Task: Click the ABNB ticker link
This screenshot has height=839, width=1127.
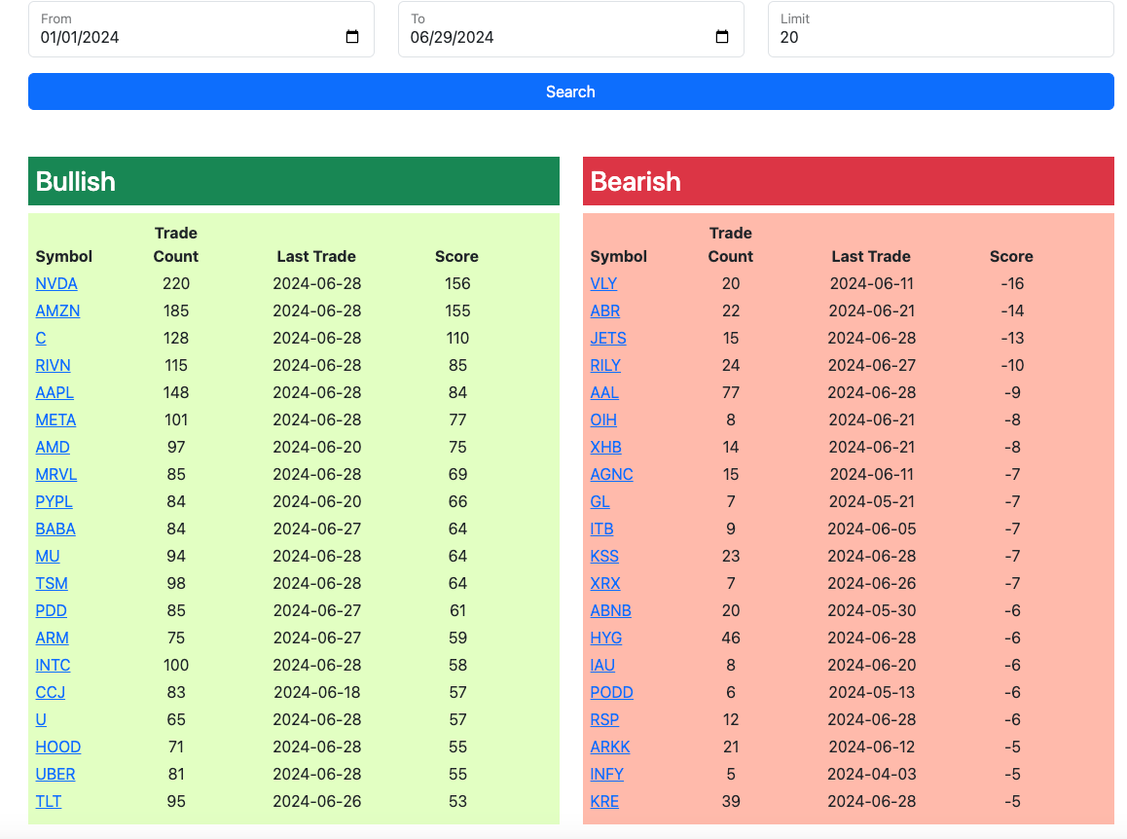Action: [x=611, y=610]
